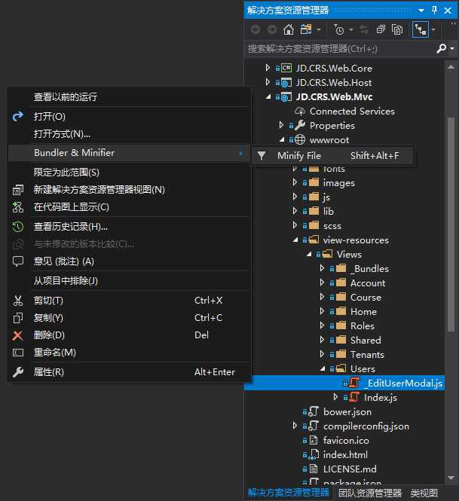The image size is (459, 501).
Task: Click the funnel icon beside Minify File
Action: (x=262, y=156)
